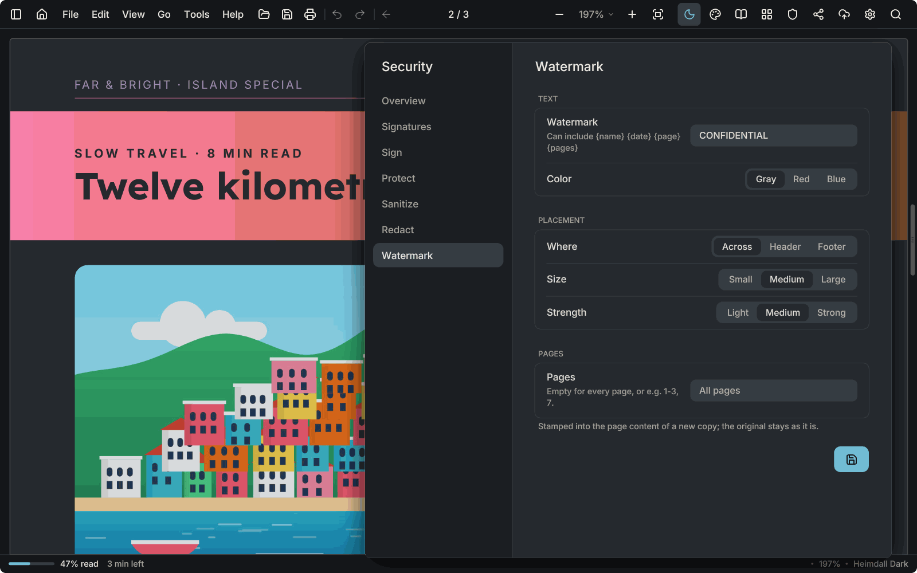The image size is (917, 573).
Task: Place the watermark in the Footer
Action: click(832, 247)
